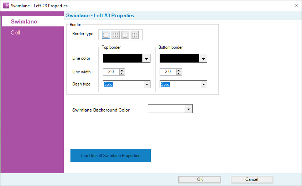Click the Line color label
302x186 pixels.
point(81,58)
